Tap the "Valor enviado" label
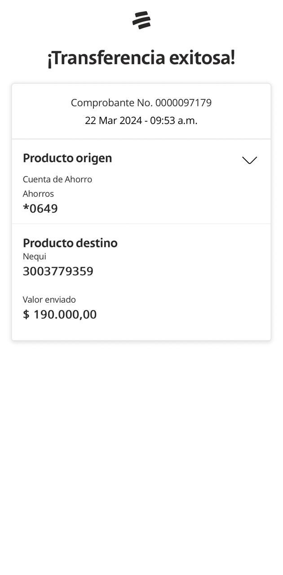Image resolution: width=283 pixels, height=575 pixels. pyautogui.click(x=49, y=300)
